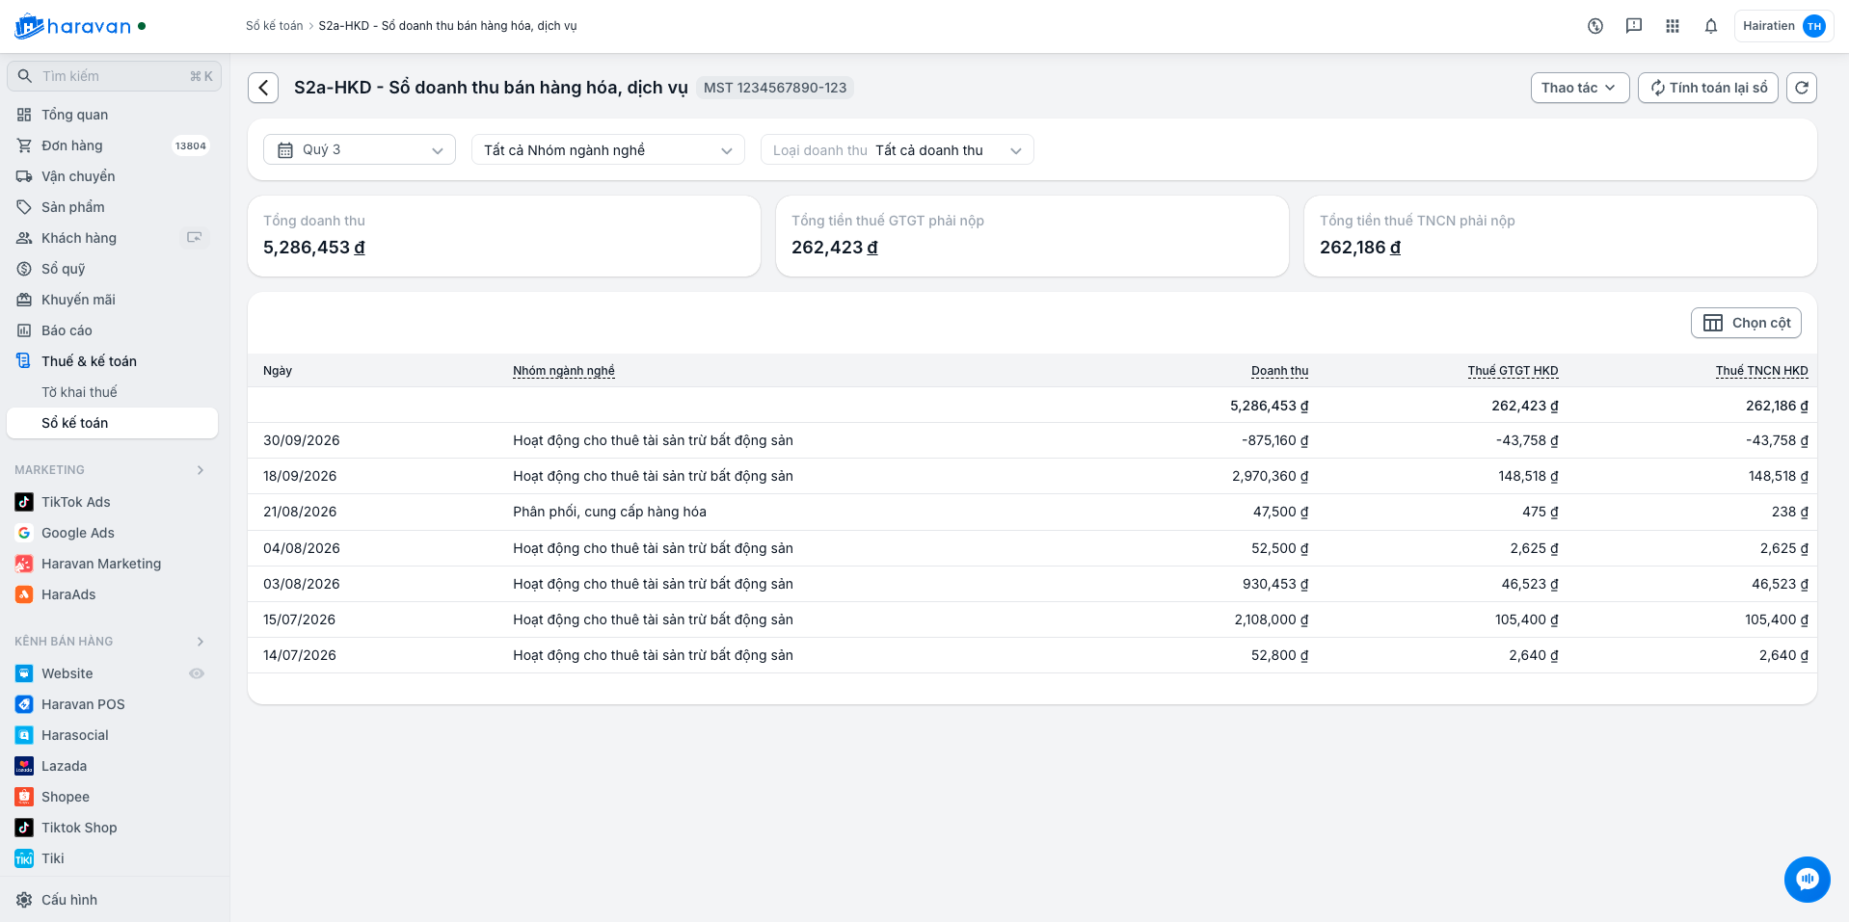Click Tính toán lại sổ button
This screenshot has height=922, width=1849.
click(x=1708, y=88)
